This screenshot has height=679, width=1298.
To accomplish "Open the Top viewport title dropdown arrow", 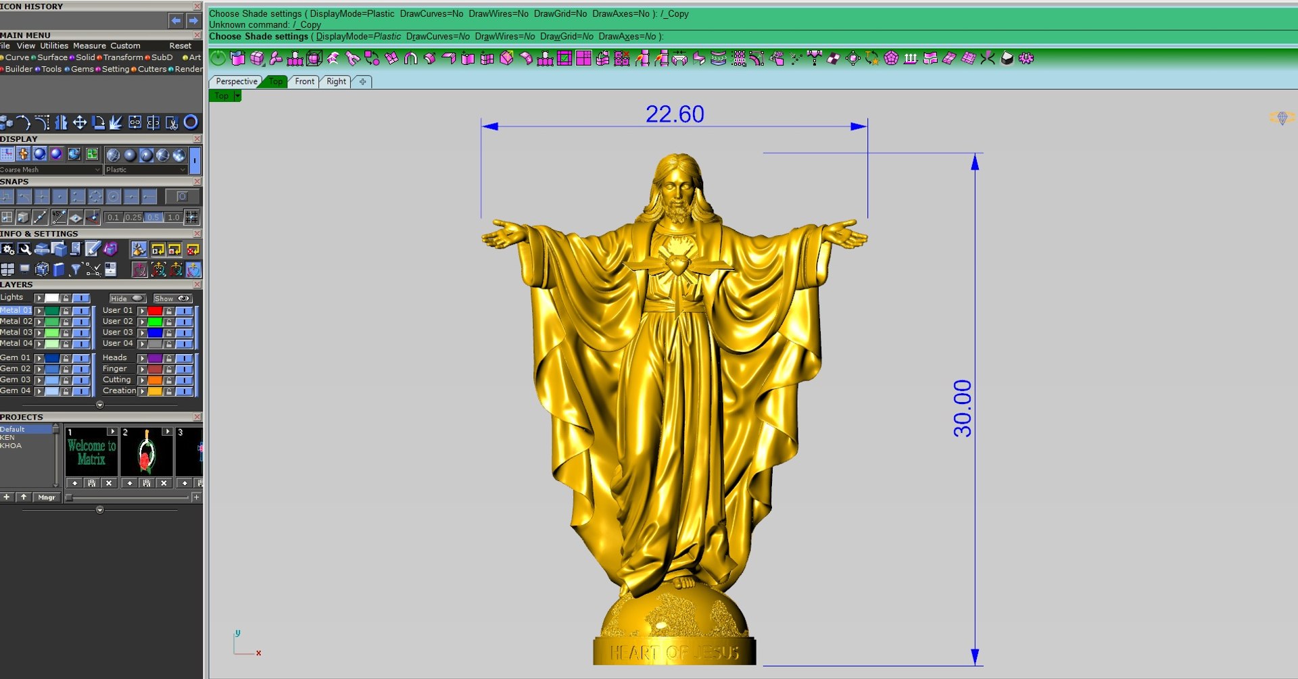I will click(237, 96).
